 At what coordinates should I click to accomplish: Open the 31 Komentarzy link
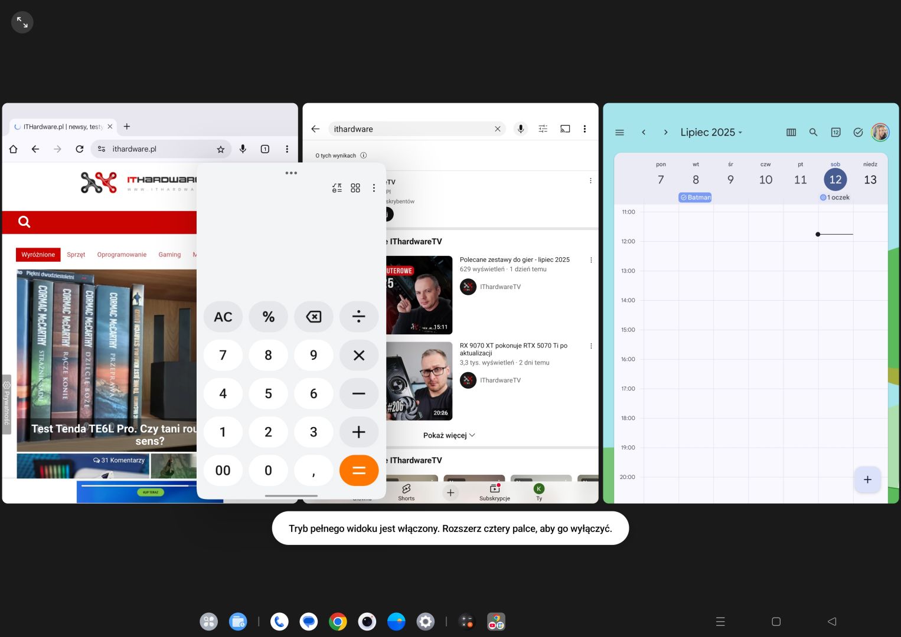coord(119,460)
